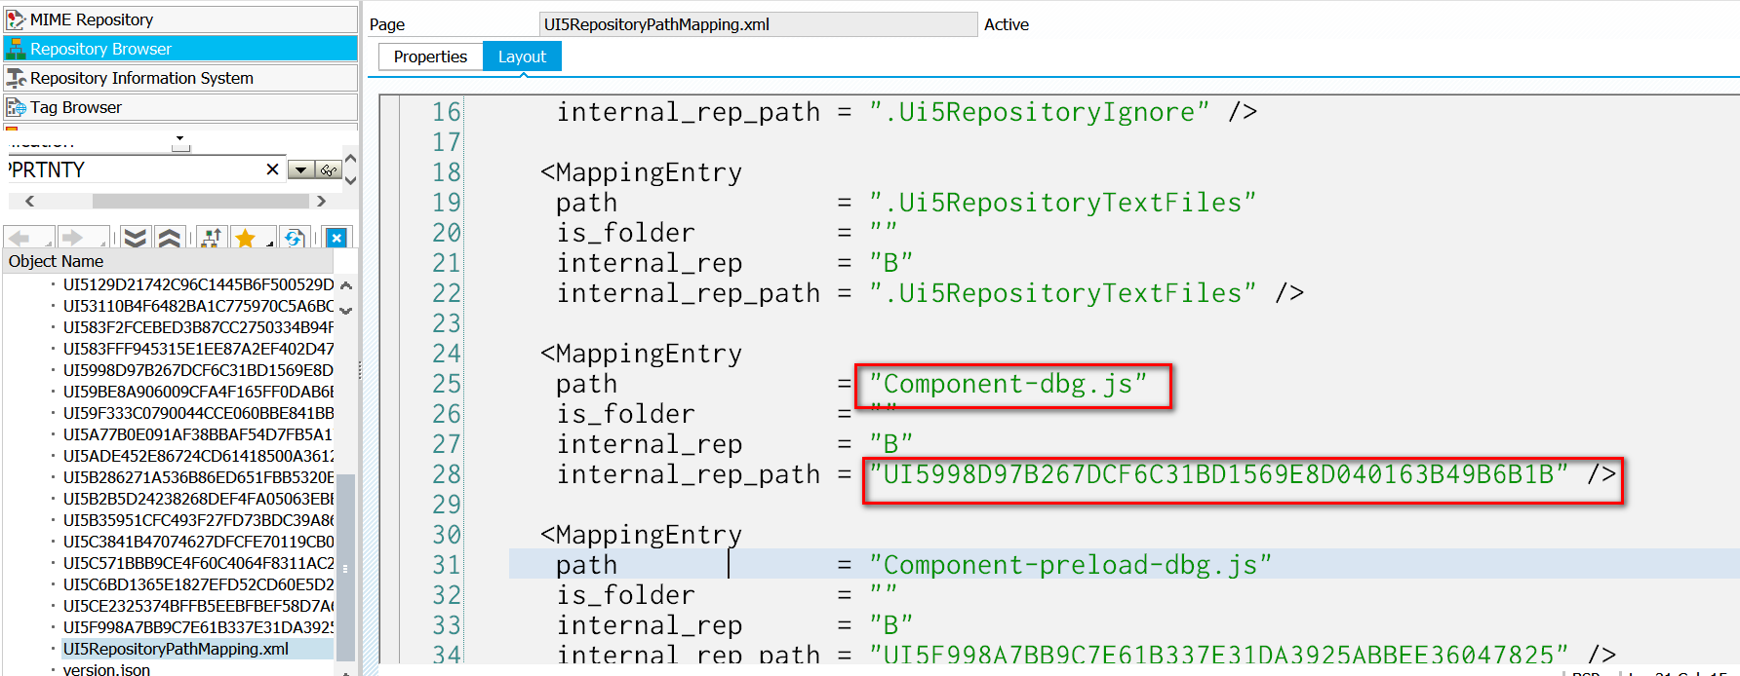Click the Tag Browser icon
This screenshot has width=1740, height=676.
click(x=16, y=107)
